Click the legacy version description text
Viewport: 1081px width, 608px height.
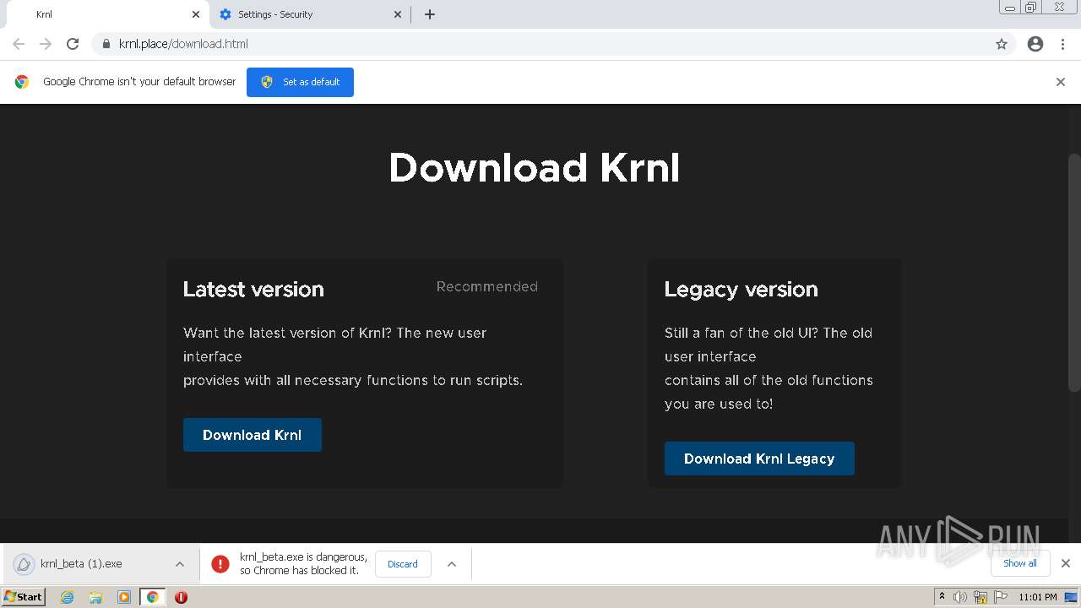point(769,368)
